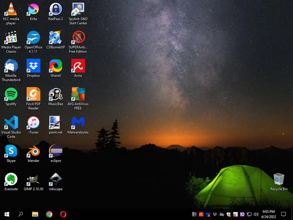Click the Evernote desktop shortcut

click(x=11, y=182)
